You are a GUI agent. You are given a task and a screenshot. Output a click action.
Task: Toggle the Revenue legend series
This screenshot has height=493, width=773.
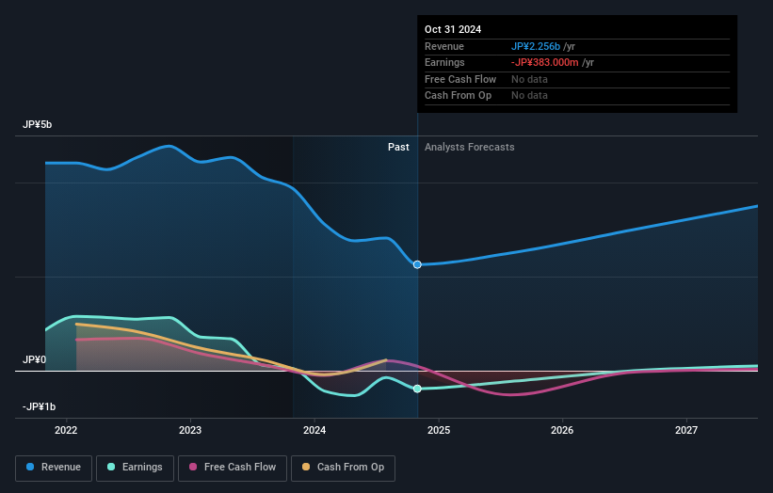54,468
